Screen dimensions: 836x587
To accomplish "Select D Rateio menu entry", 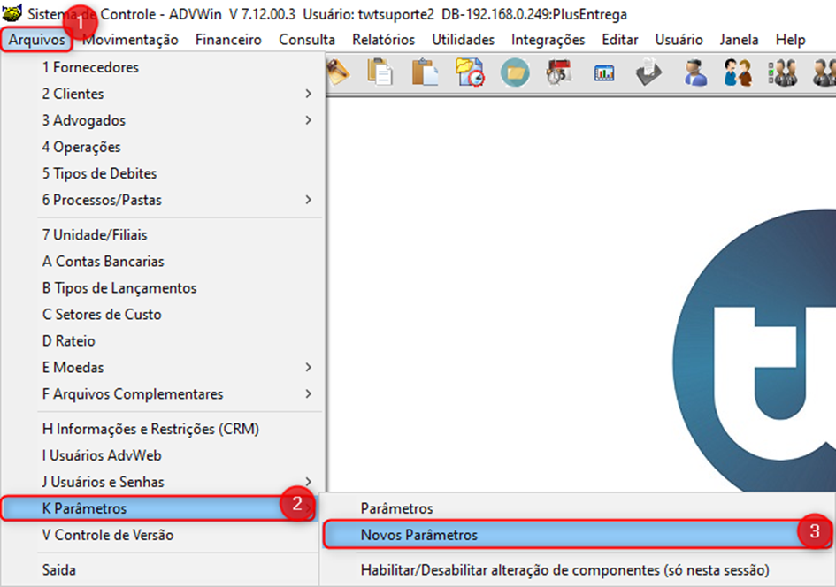I will pyautogui.click(x=163, y=341).
